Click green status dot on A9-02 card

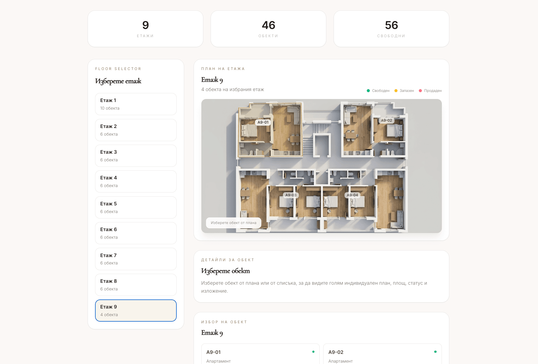coord(435,352)
